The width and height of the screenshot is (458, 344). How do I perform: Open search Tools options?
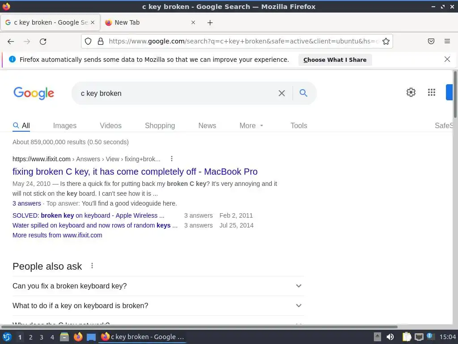click(298, 125)
